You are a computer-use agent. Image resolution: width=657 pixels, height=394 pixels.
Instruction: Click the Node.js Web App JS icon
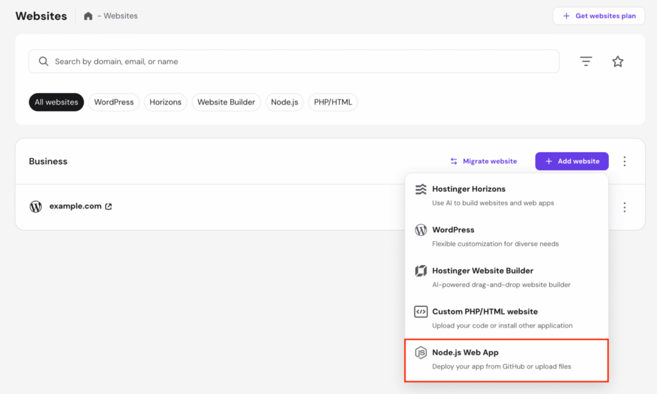pos(422,352)
